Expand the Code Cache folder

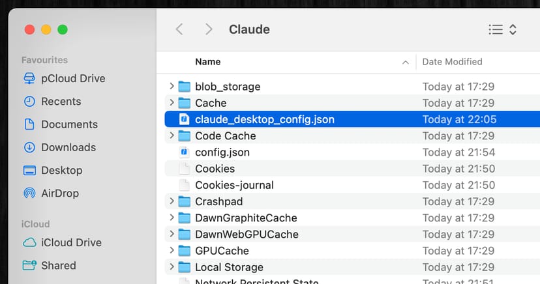172,135
